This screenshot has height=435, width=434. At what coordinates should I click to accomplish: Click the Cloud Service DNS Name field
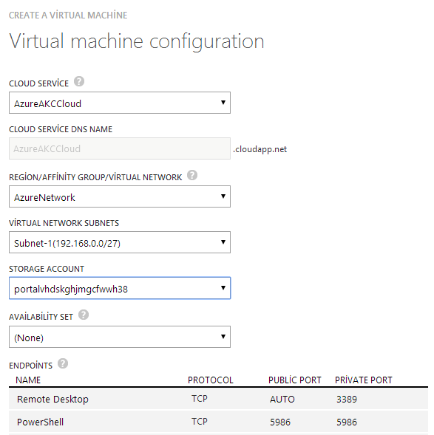(120, 148)
